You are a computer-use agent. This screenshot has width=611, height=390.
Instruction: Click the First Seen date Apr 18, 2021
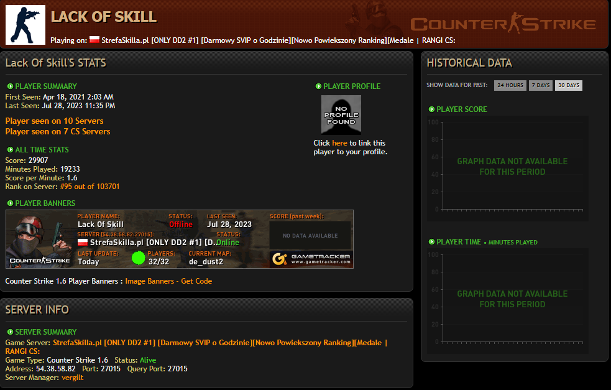(x=78, y=96)
